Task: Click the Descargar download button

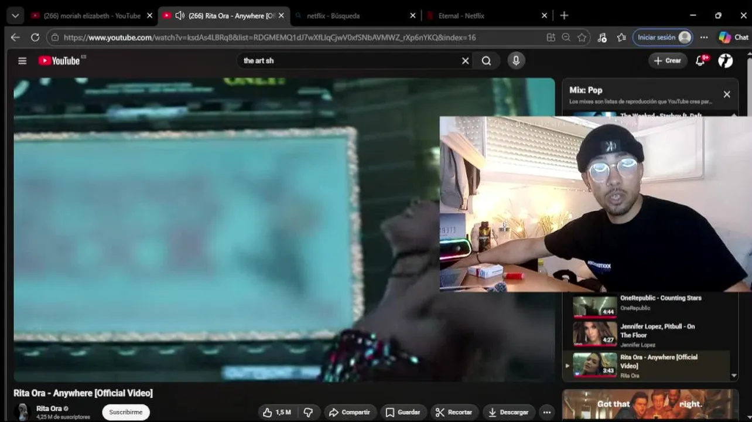Action: click(508, 412)
